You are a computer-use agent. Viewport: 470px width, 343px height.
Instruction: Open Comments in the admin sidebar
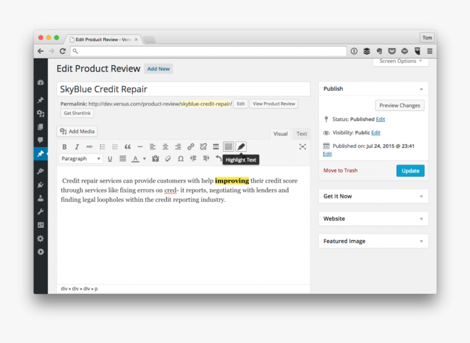[x=41, y=140]
